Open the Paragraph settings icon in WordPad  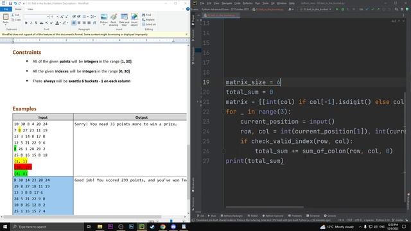coord(94,23)
